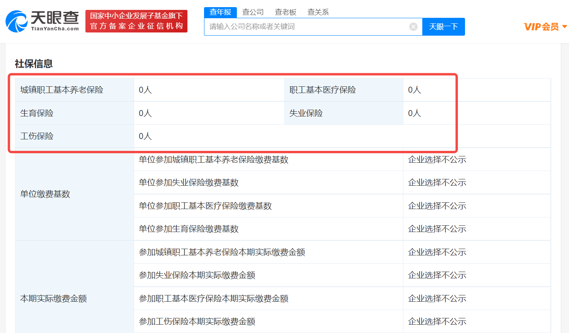The image size is (569, 333).
Task: Select the 查公司 search tab
Action: tap(253, 12)
